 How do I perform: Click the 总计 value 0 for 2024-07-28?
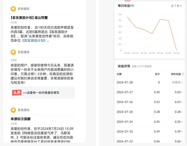[x=159, y=82]
